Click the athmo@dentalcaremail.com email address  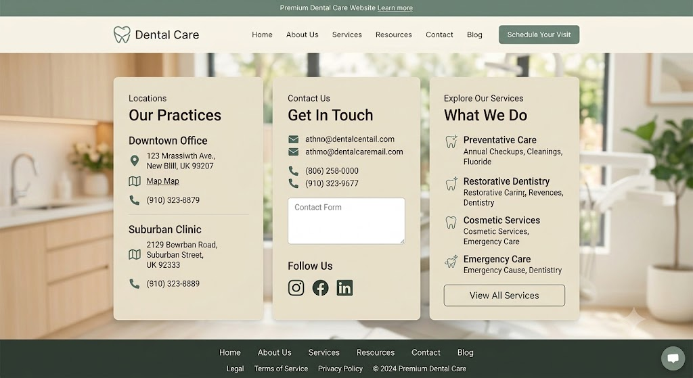(x=354, y=152)
